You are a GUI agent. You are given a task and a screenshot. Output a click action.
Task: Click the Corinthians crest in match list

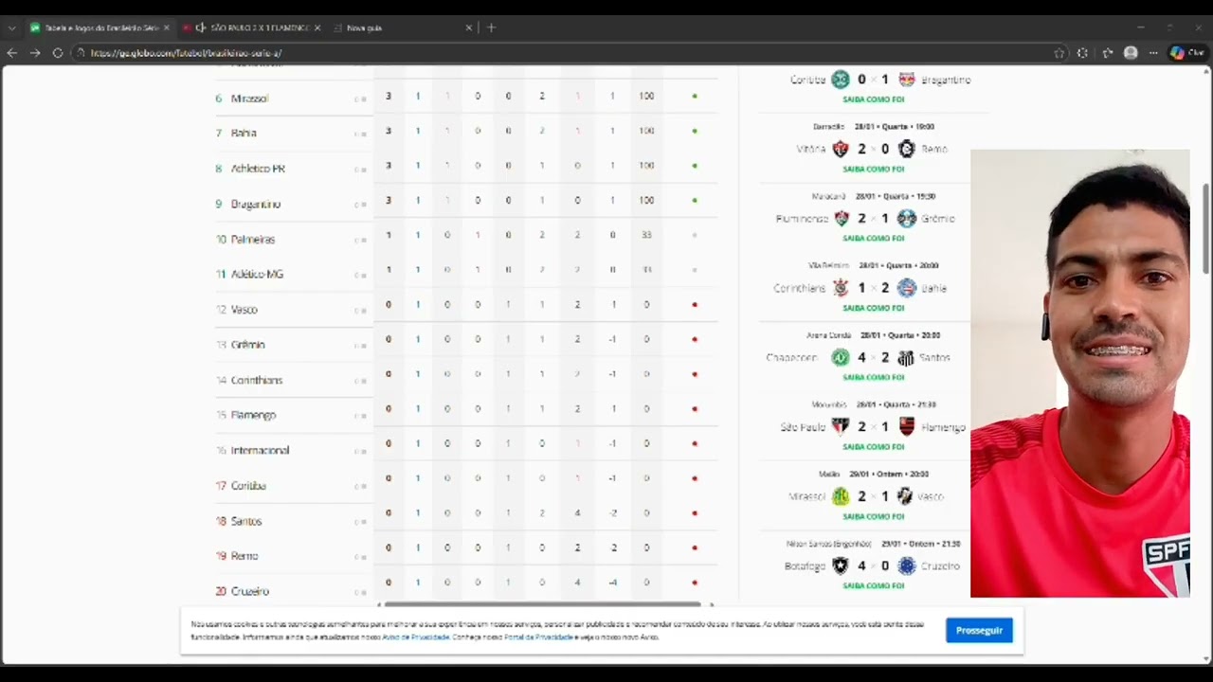pyautogui.click(x=841, y=288)
